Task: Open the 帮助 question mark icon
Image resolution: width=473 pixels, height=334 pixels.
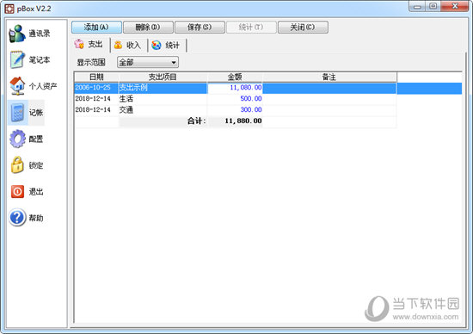Action: [x=17, y=218]
